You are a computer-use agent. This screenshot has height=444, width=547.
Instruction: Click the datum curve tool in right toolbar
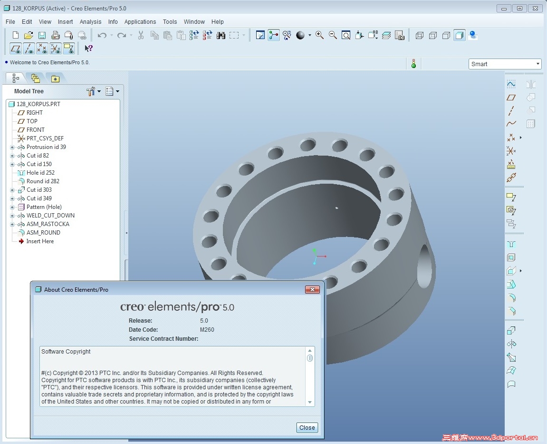tap(511, 123)
